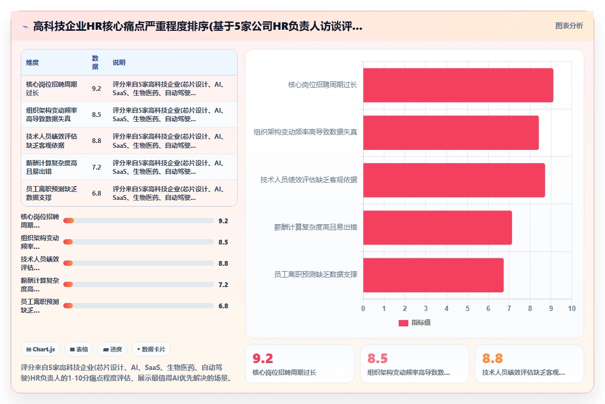605x404 pixels.
Task: Click the y-axis label 薪酬计算复杂度高且易出错
Action: pos(316,228)
